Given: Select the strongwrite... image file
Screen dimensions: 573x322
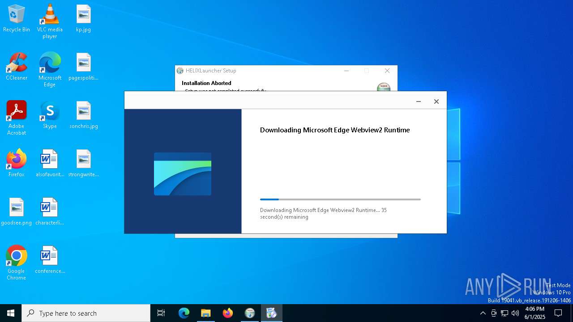Looking at the screenshot, I should coord(83,163).
